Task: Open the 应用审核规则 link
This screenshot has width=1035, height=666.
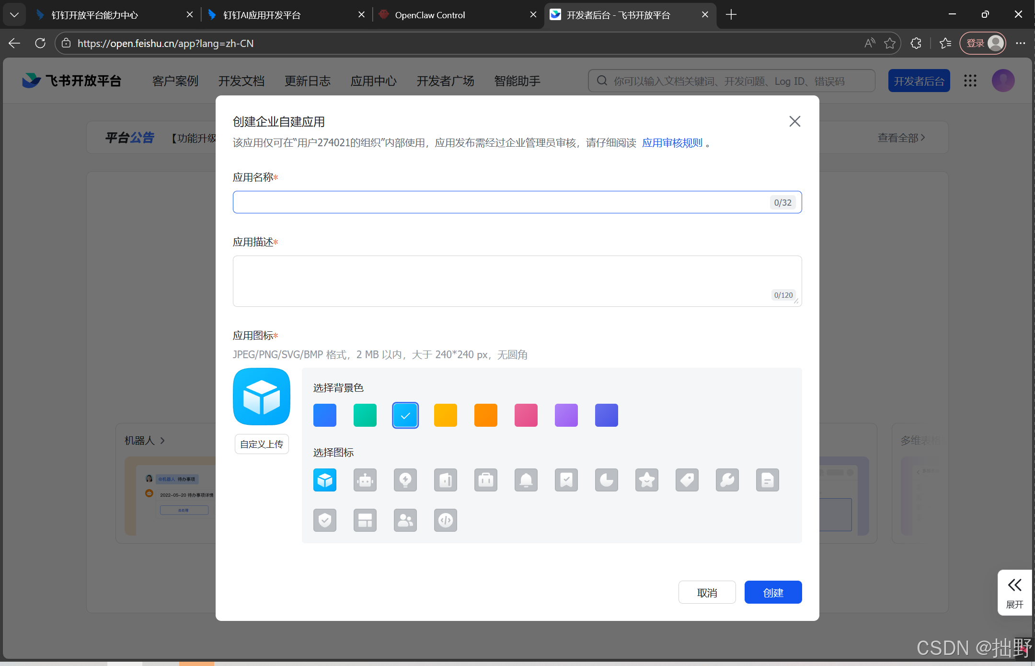Action: [x=672, y=143]
